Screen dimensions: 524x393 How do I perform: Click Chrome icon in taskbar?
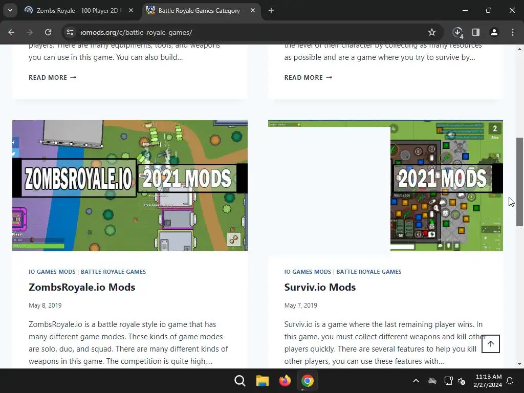coord(307,381)
